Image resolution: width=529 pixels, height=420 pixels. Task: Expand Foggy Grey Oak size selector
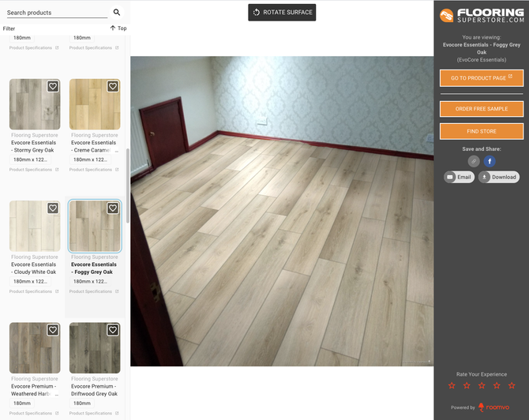pyautogui.click(x=94, y=281)
